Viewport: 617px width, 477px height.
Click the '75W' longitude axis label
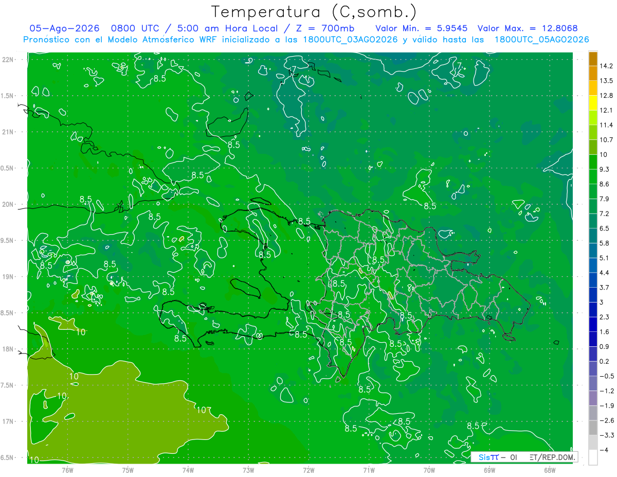coord(128,470)
